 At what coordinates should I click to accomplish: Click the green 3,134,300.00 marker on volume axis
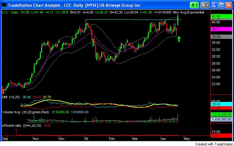[221, 115]
